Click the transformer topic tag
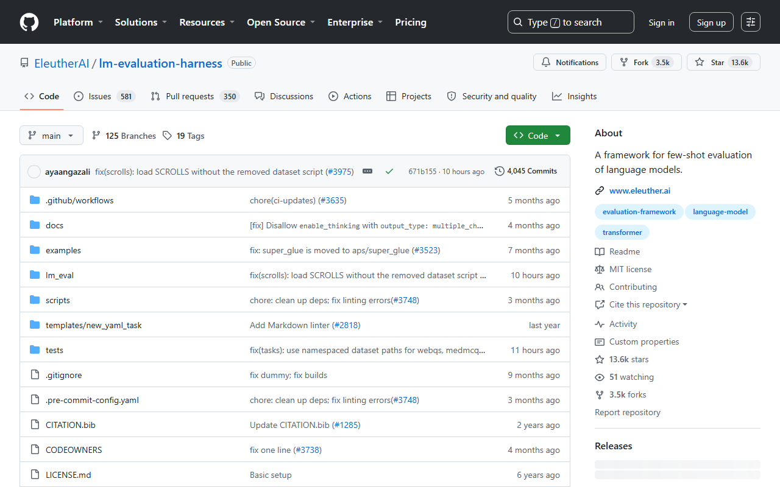Image resolution: width=780 pixels, height=487 pixels. pos(622,233)
